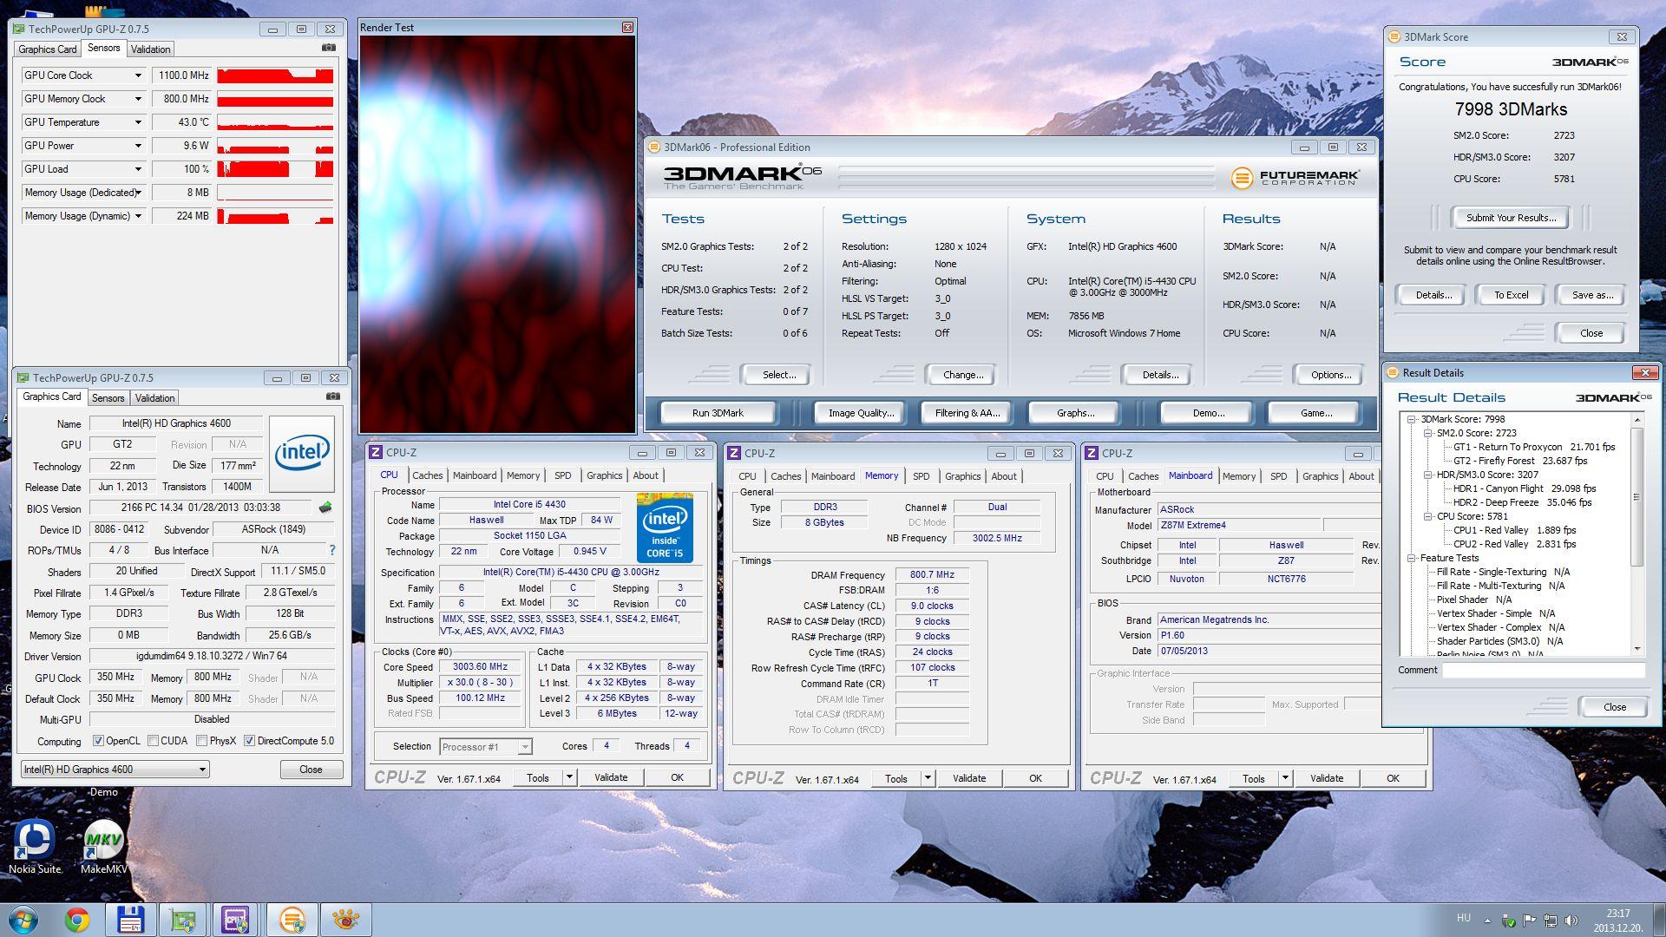Image resolution: width=1666 pixels, height=937 pixels.
Task: Open the 3DMark06 orange taskbar icon
Action: (x=292, y=920)
